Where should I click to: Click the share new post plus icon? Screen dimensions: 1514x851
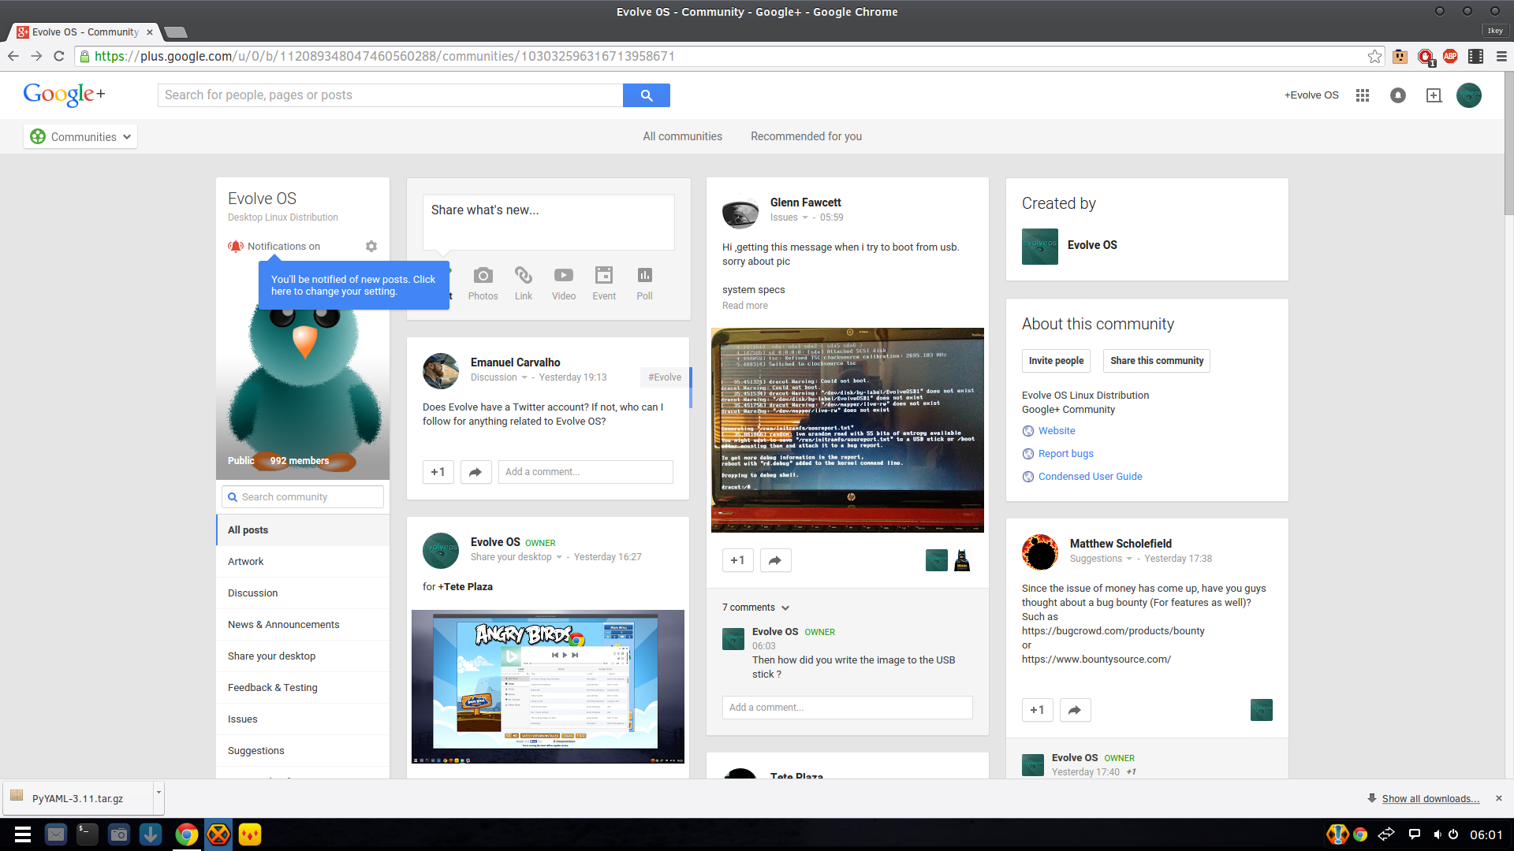click(1434, 95)
